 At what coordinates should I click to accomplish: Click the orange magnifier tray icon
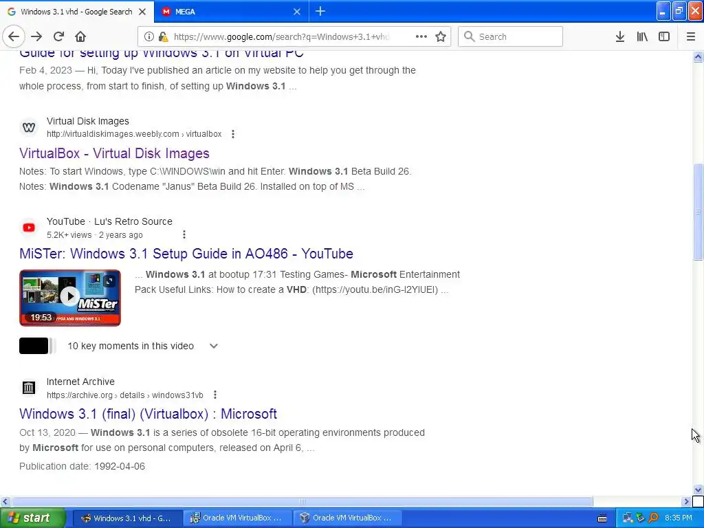[653, 518]
